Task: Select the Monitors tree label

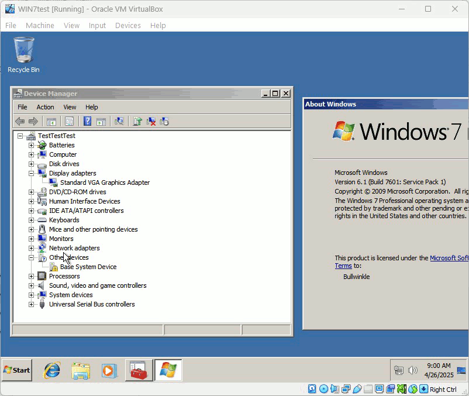Action: point(61,239)
